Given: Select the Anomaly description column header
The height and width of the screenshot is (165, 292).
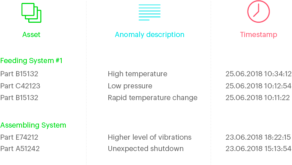Looking at the screenshot, I should tap(149, 35).
